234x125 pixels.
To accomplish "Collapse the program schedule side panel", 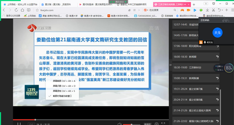I will (x=170, y=64).
